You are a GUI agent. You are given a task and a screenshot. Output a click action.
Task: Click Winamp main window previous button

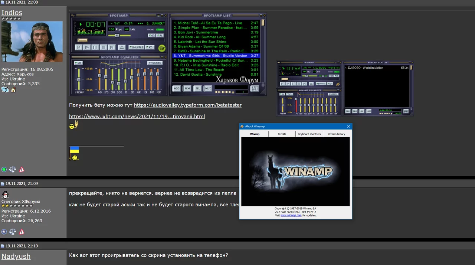[282, 84]
